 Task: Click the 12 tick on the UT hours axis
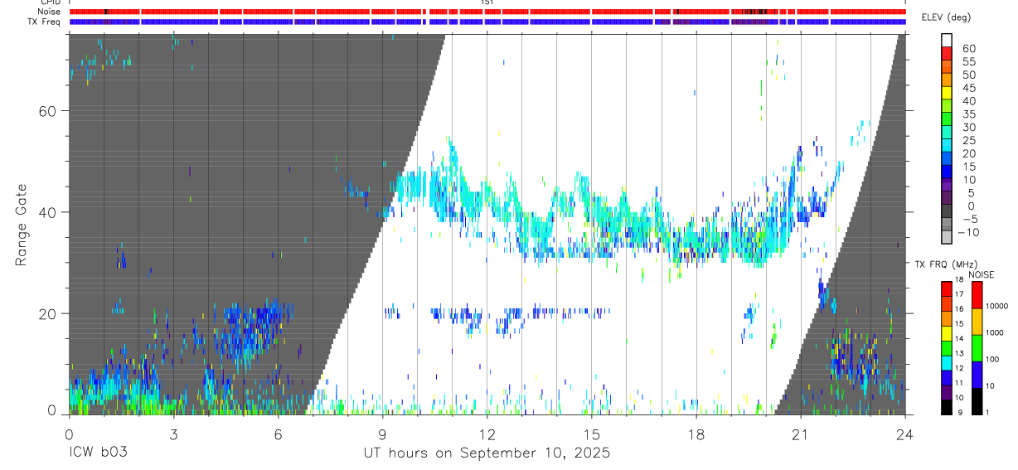(x=487, y=434)
